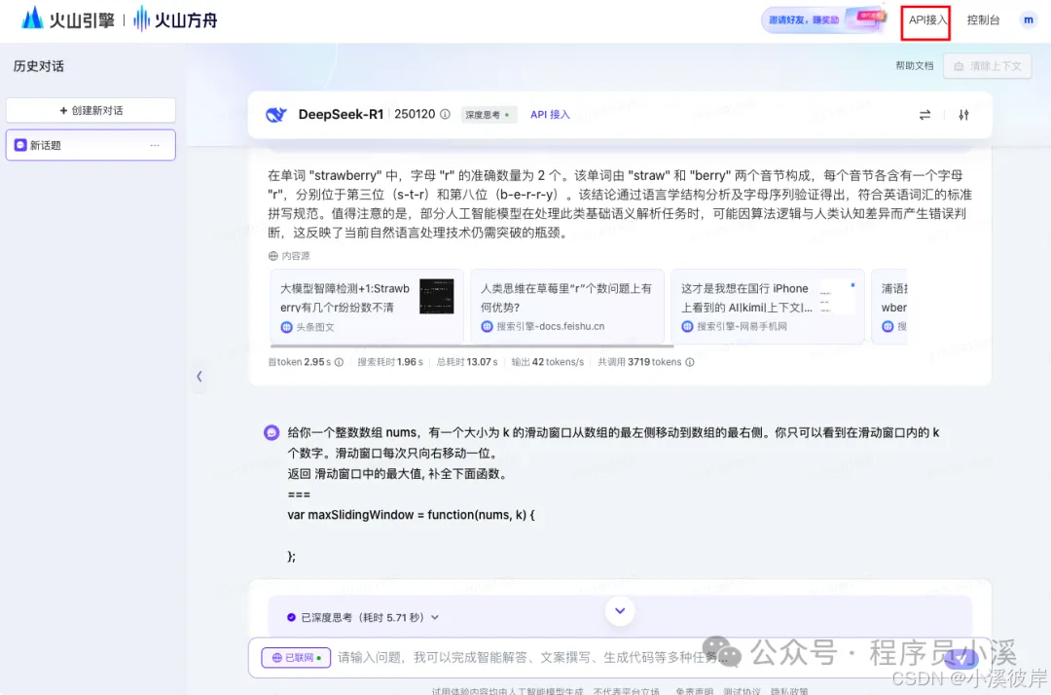
Task: Click the 火山方舟 logo
Action: click(175, 19)
